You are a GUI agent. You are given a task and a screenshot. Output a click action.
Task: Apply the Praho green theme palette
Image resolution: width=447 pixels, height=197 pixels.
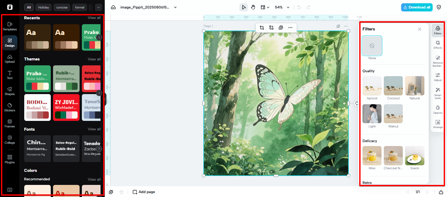click(x=37, y=79)
